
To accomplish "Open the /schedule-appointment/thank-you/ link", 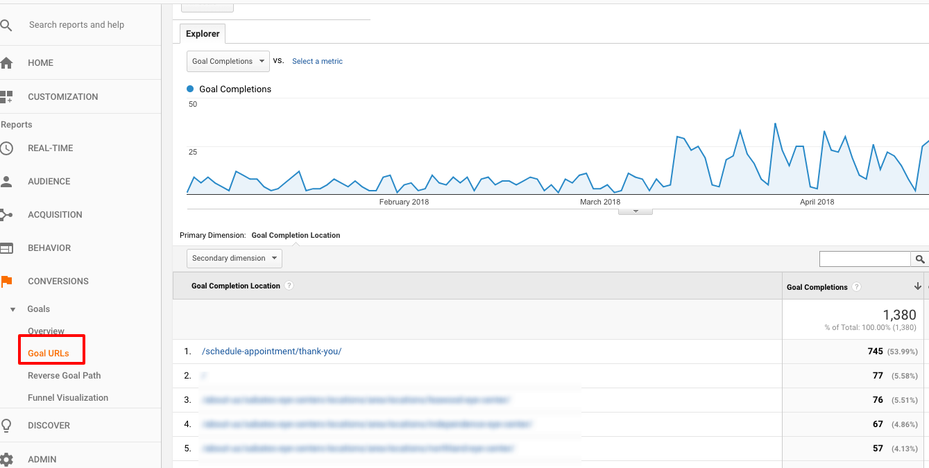I will tap(271, 352).
